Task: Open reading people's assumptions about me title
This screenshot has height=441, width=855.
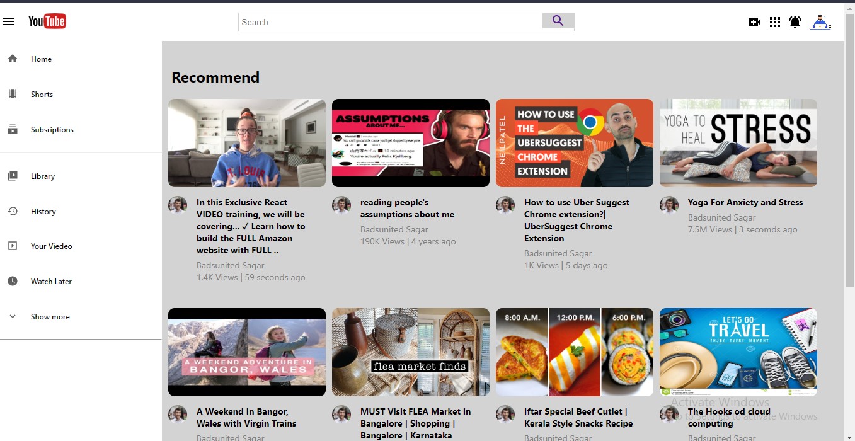Action: [x=407, y=209]
